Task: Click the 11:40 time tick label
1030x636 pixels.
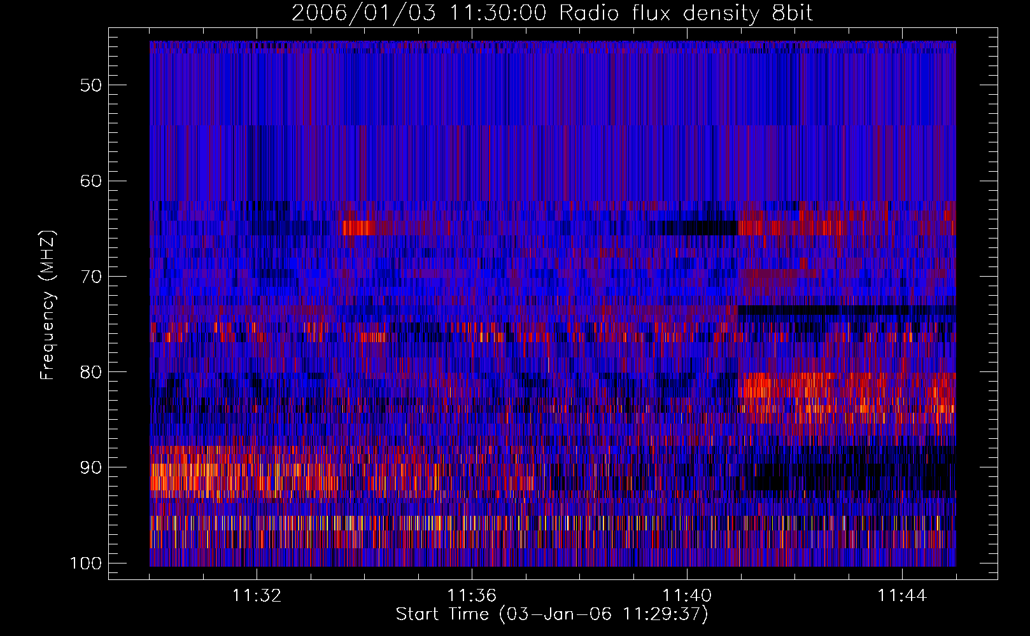Action: (687, 596)
